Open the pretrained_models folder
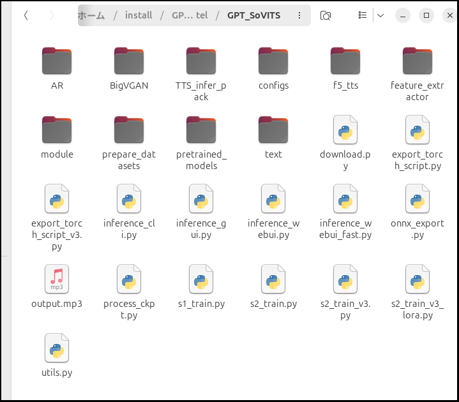 tap(201, 130)
